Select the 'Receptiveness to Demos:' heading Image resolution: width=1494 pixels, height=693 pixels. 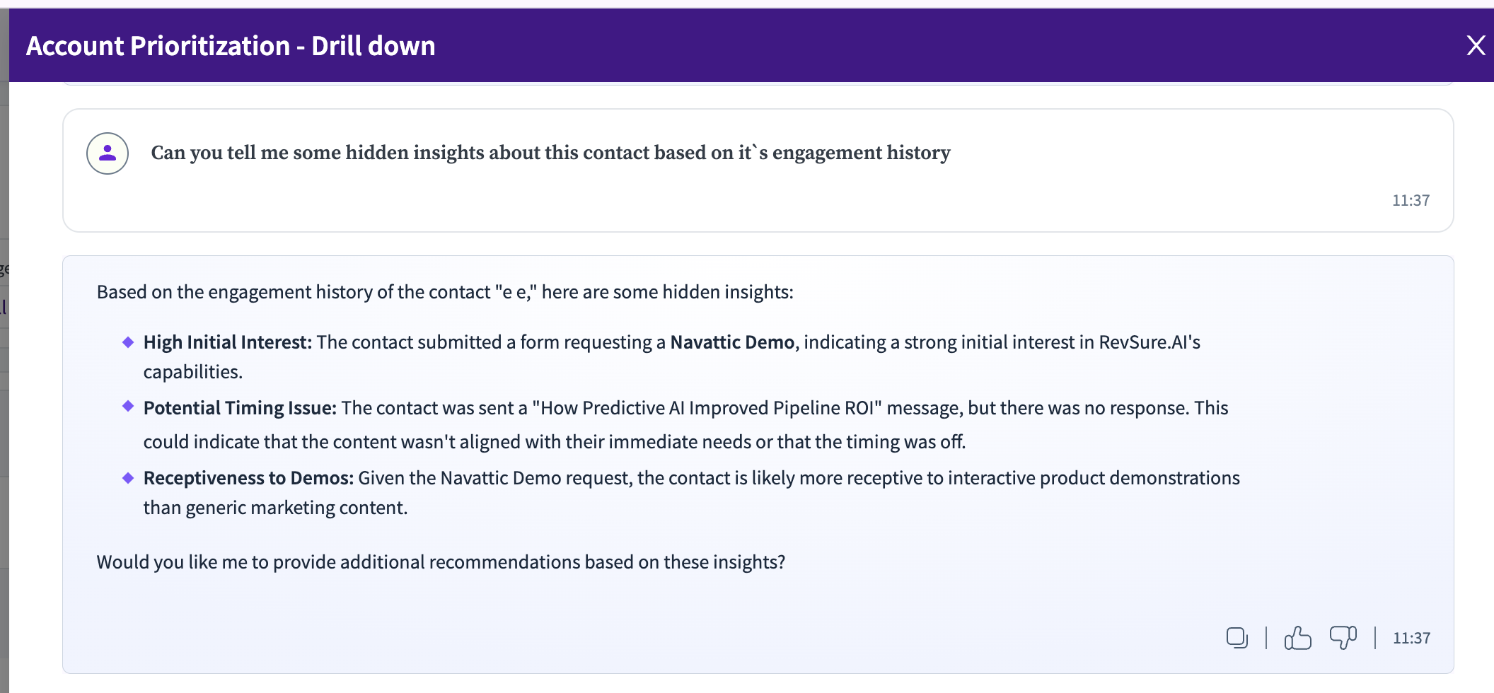(248, 478)
